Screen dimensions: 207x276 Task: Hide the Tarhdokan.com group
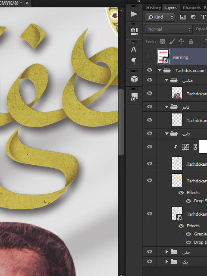[x=150, y=70]
